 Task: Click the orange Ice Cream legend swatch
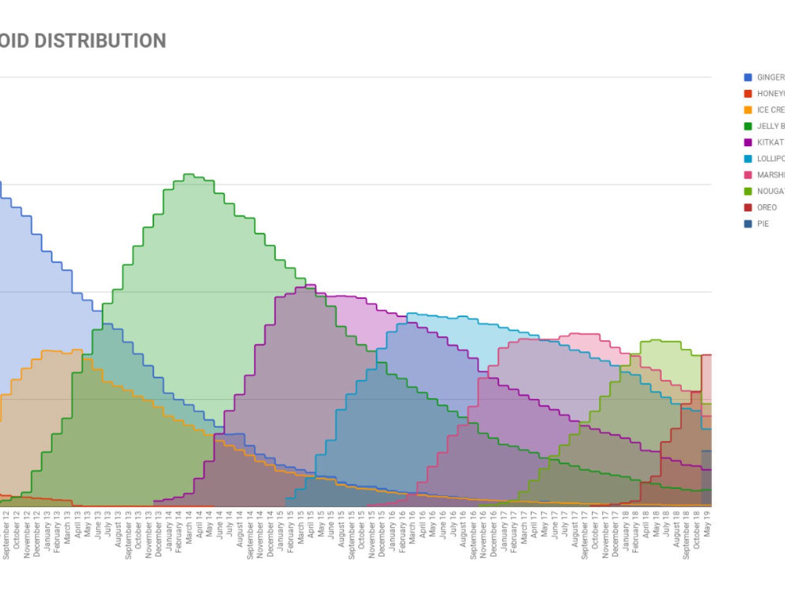748,110
